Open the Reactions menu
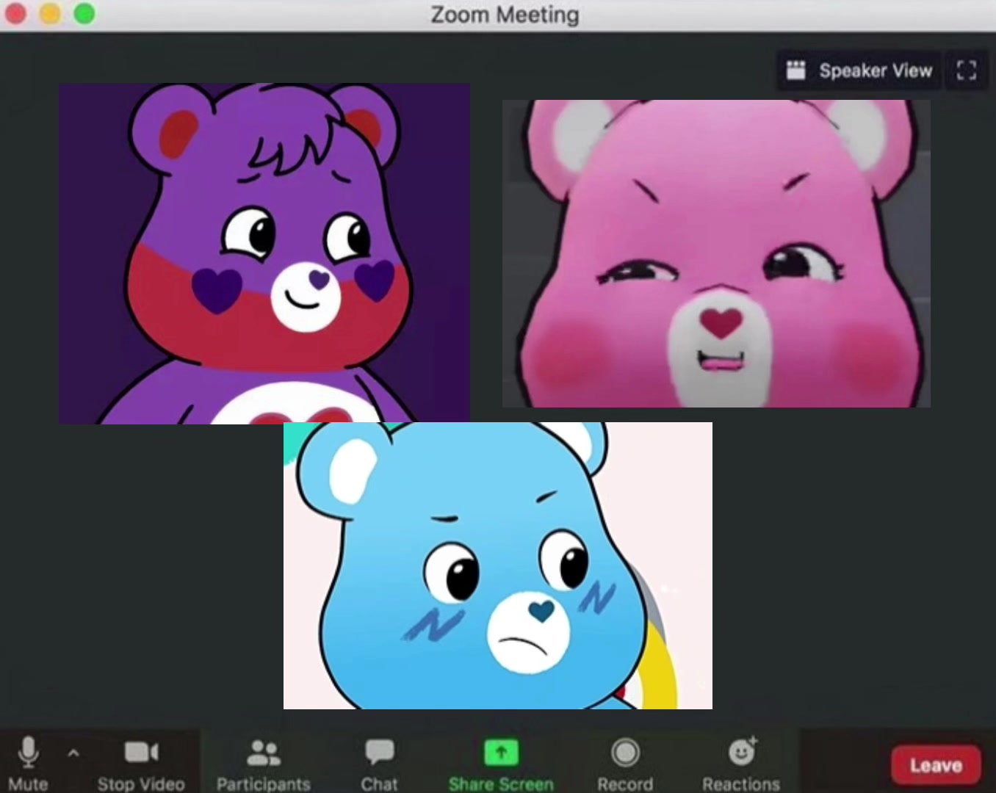Screen dimensions: 996x793 pos(741,764)
